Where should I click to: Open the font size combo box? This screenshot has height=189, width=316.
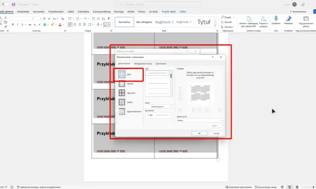click(x=38, y=19)
